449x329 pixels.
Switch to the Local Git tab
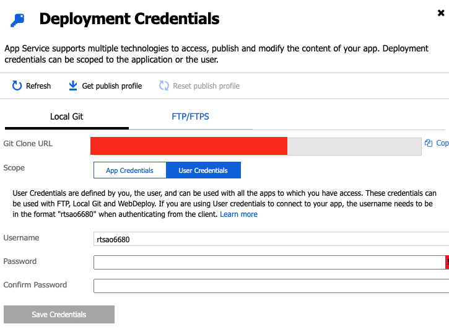[67, 117]
